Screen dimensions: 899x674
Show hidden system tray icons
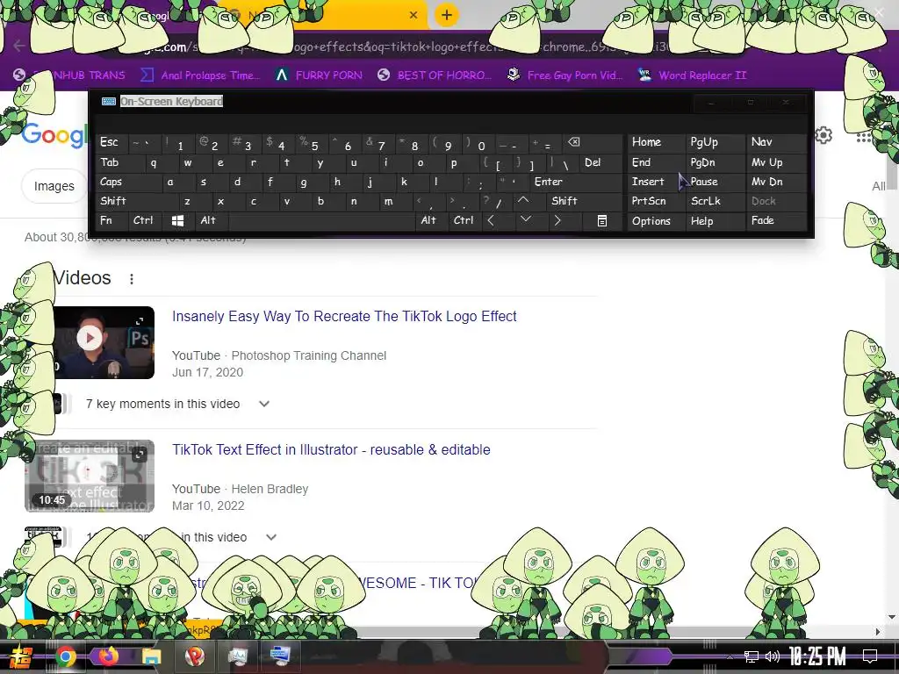pos(730,656)
